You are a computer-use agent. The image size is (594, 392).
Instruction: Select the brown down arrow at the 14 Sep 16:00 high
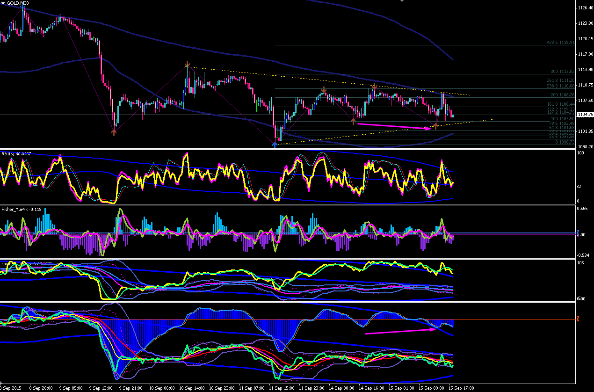point(374,87)
